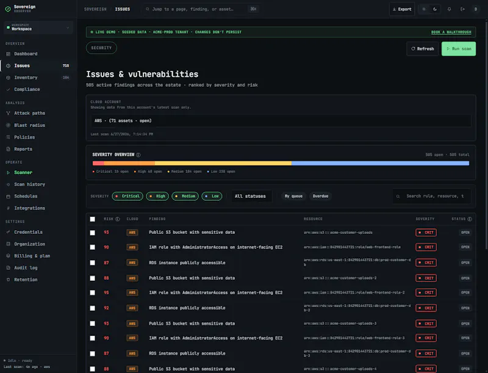Screen dimensions: 488x373
Task: Click the Attack paths branch icon
Action: click(x=9, y=114)
